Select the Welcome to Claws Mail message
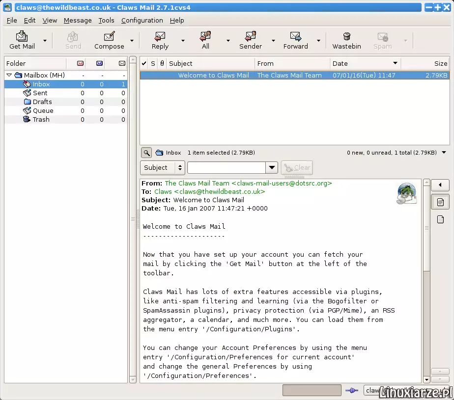The image size is (454, 400). tap(294, 76)
